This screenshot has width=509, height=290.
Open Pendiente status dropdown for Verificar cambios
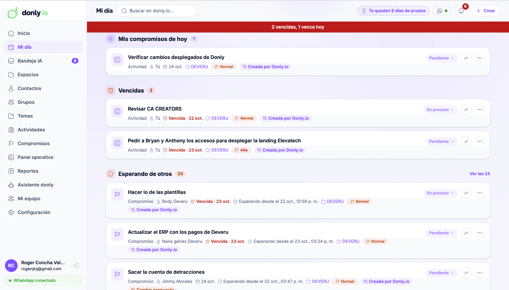(442, 58)
